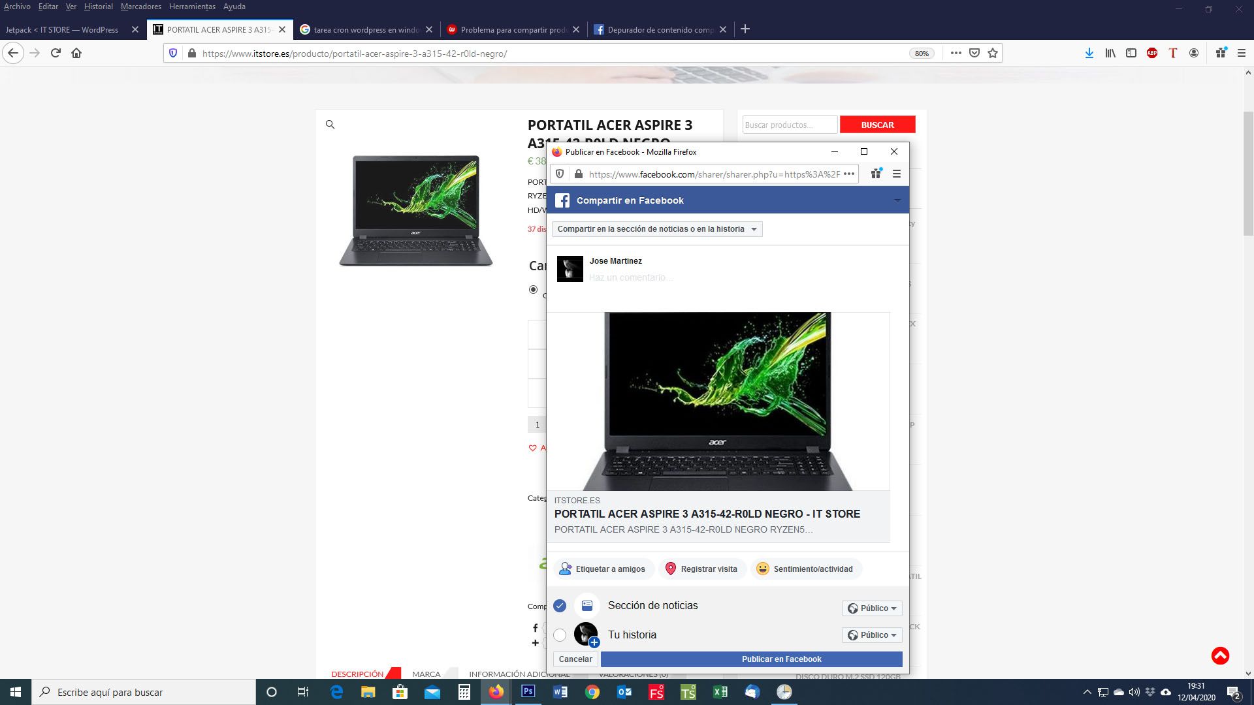The image size is (1254, 705).
Task: Reload the current page
Action: [56, 53]
